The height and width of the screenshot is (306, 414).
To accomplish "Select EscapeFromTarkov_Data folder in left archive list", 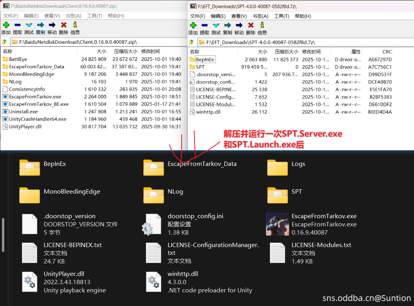I will tap(36, 67).
